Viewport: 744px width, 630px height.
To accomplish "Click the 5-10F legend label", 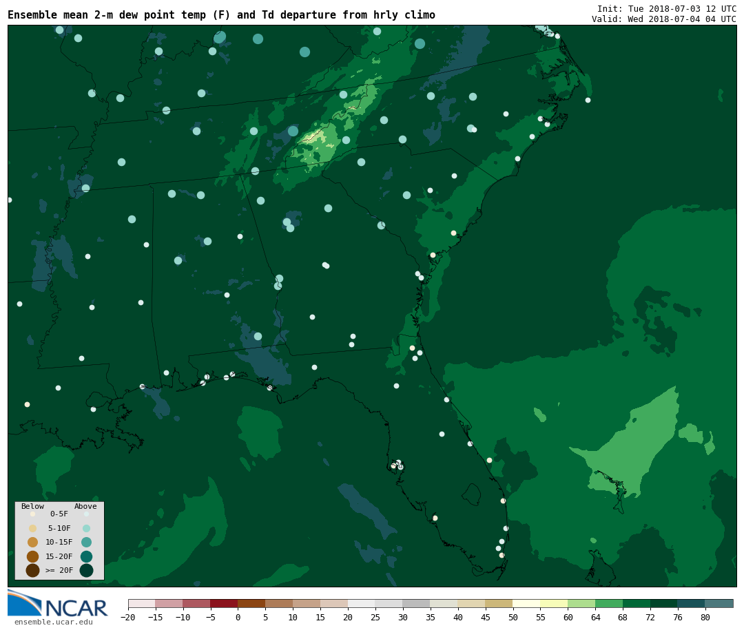I will [59, 528].
